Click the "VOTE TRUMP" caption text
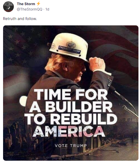This screenshot has height=162, width=140. point(71,146)
